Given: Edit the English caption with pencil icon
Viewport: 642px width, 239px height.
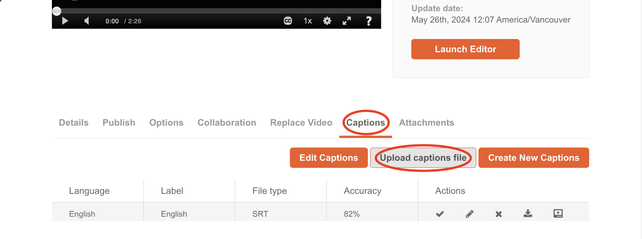Looking at the screenshot, I should click(469, 214).
